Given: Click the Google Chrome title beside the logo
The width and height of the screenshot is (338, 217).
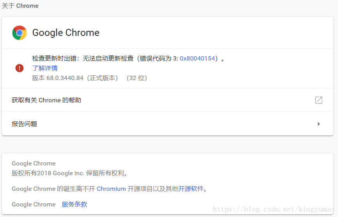Looking at the screenshot, I should (x=66, y=33).
